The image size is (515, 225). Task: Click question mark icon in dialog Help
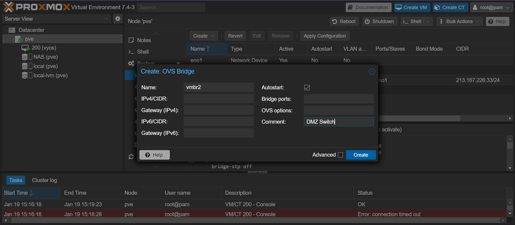point(148,155)
